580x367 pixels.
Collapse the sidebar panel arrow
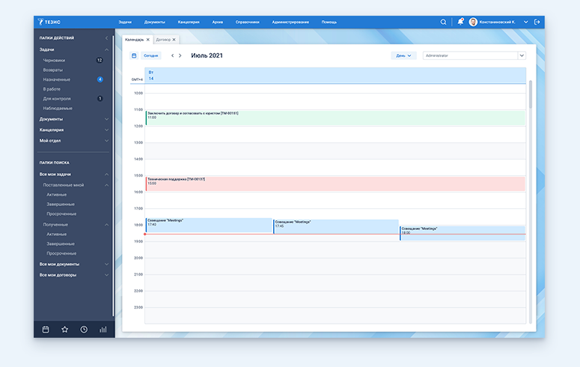[x=107, y=37]
